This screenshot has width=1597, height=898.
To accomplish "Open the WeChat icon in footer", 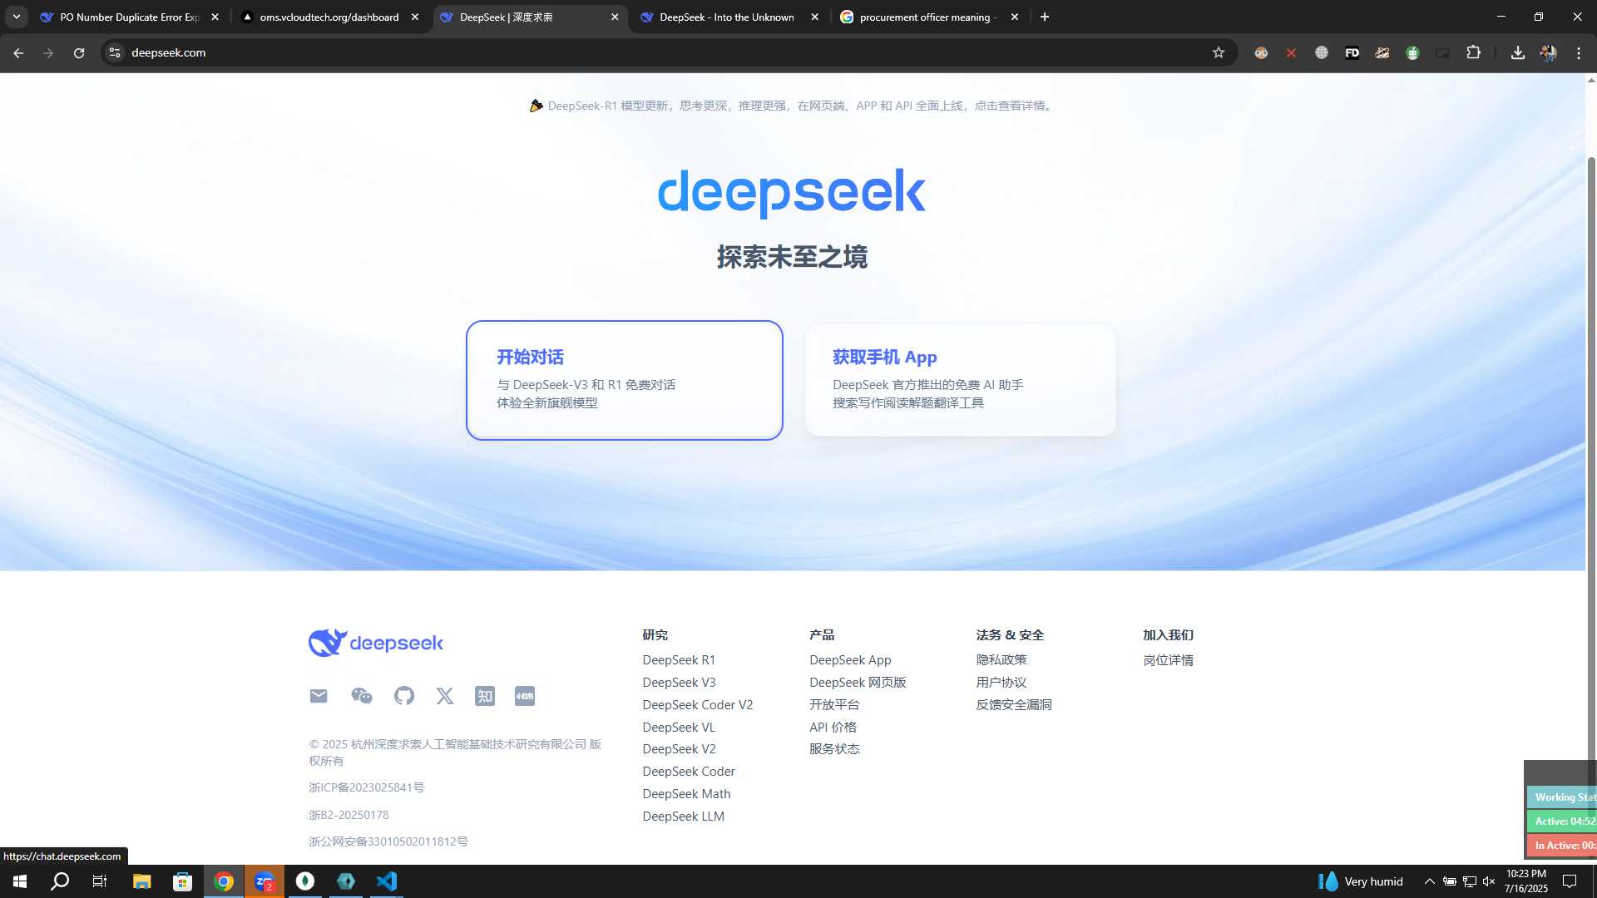I will 362,696.
